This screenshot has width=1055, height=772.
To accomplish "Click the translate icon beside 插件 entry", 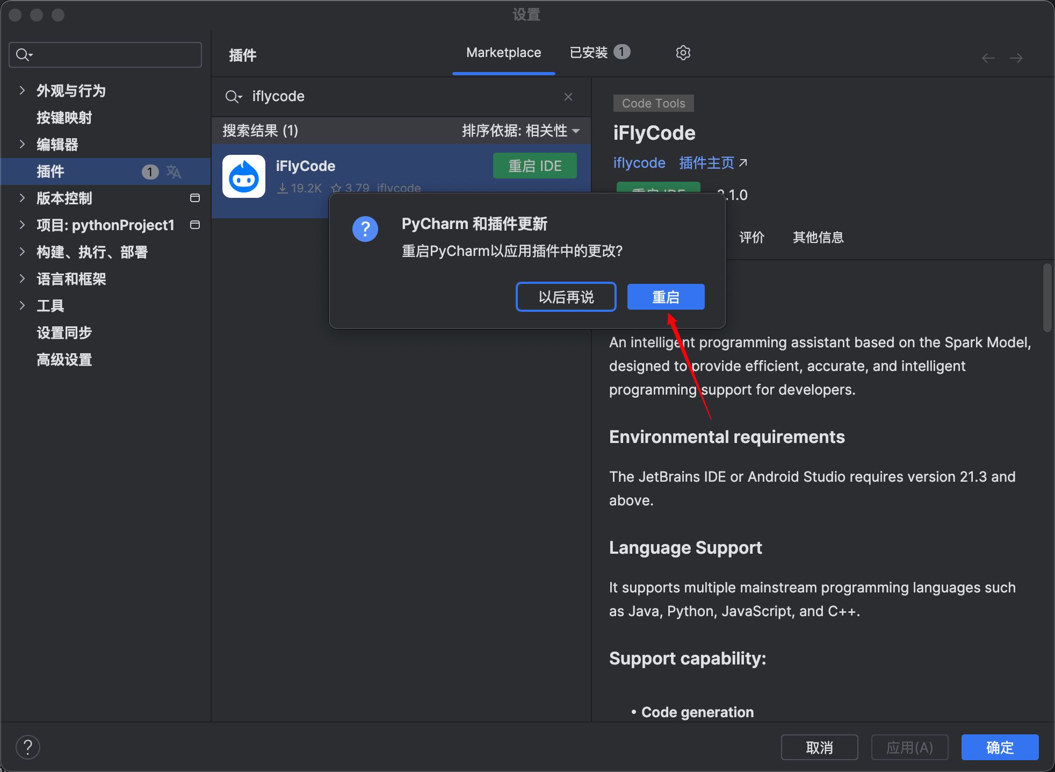I will tap(174, 171).
